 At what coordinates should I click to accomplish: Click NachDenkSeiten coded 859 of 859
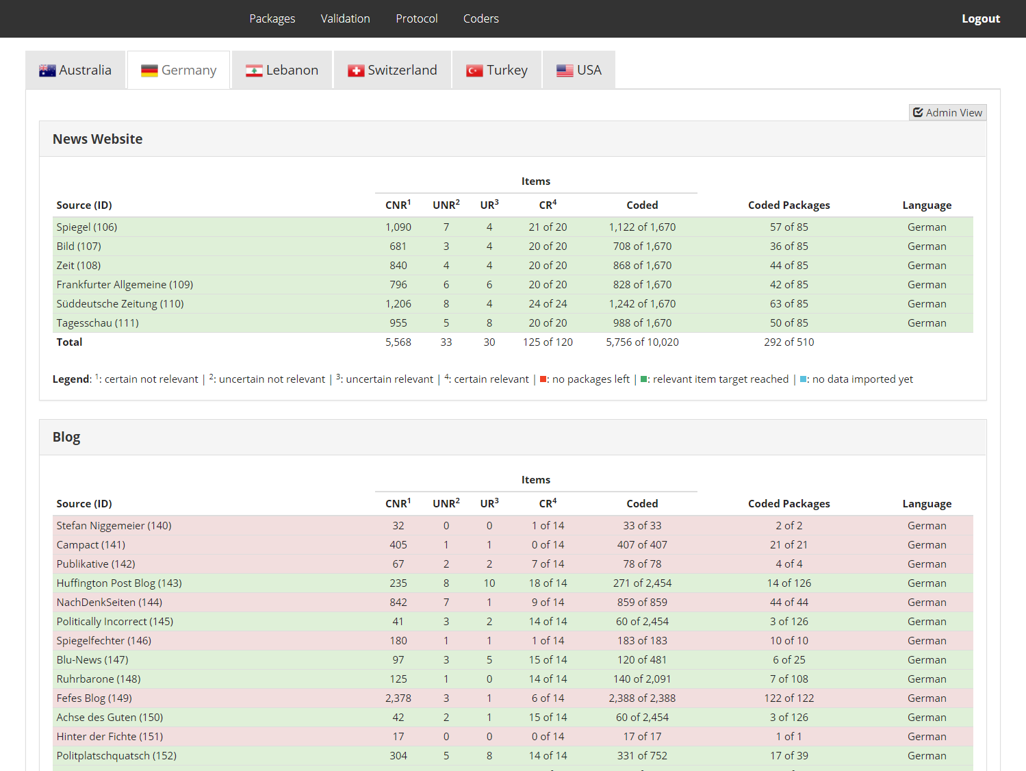click(642, 602)
